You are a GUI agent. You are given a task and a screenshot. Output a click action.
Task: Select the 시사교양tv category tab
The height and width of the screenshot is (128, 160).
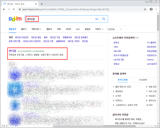pyautogui.click(x=143, y=80)
